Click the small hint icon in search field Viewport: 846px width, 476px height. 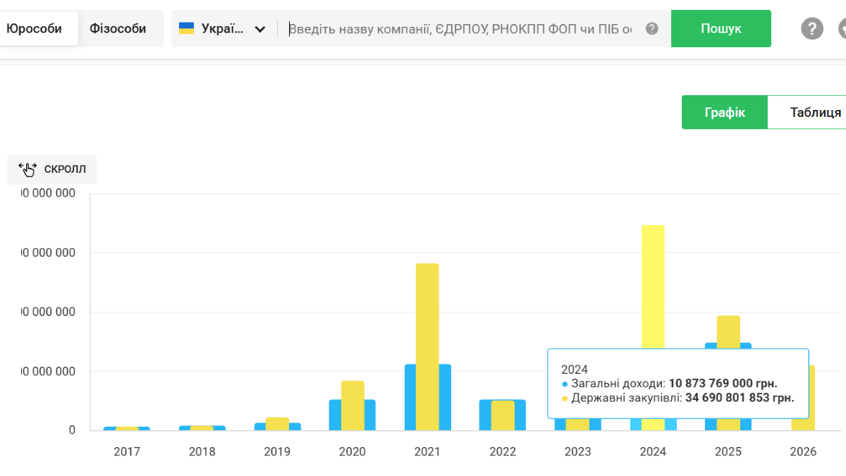coord(652,29)
